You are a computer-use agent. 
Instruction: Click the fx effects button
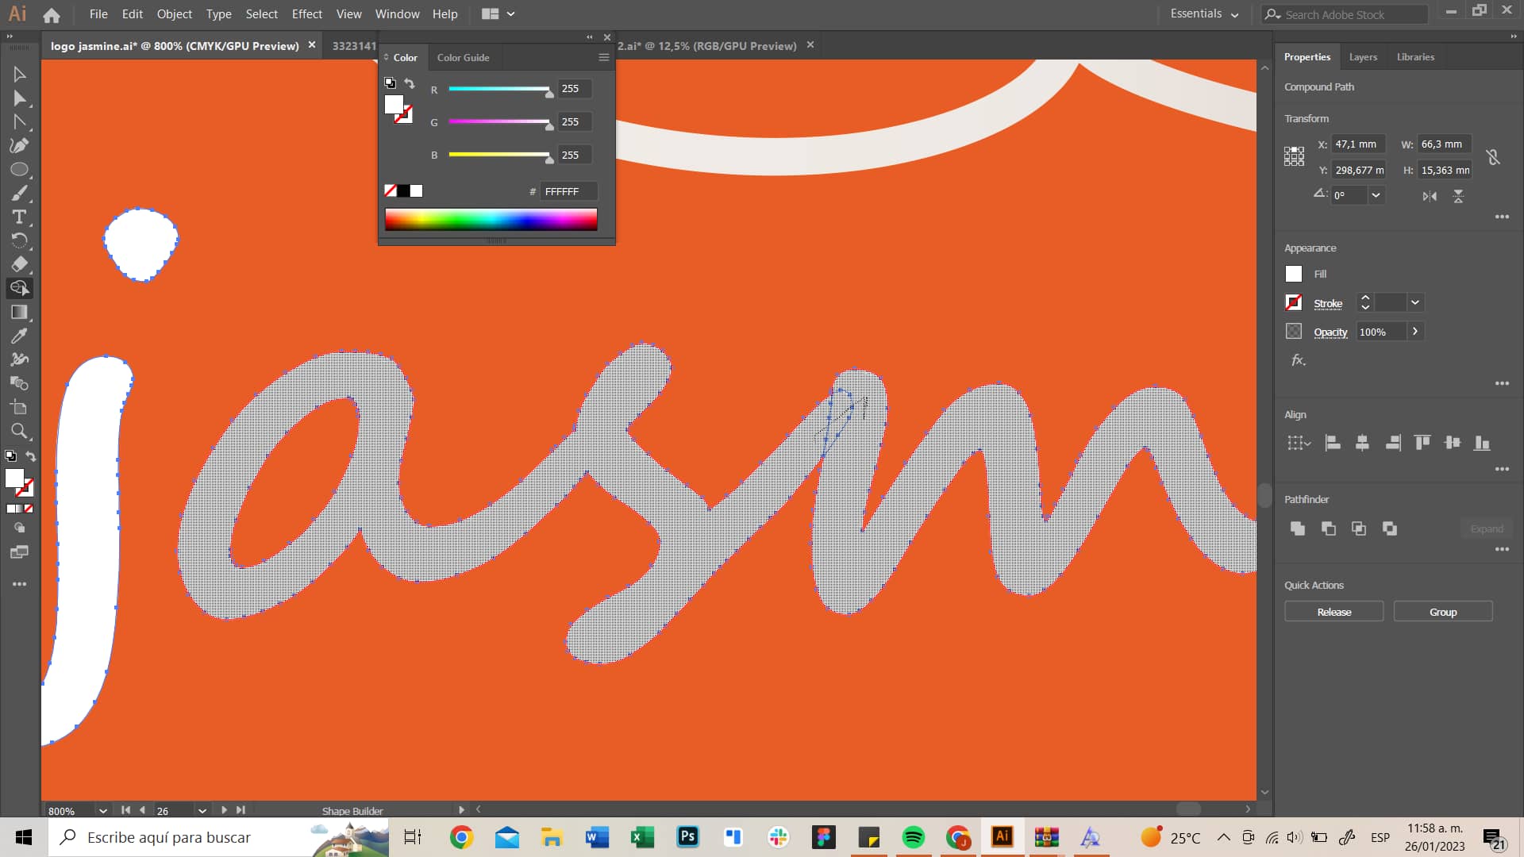(1298, 360)
